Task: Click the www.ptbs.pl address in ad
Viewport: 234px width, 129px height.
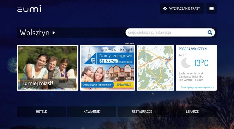Action: (116, 49)
